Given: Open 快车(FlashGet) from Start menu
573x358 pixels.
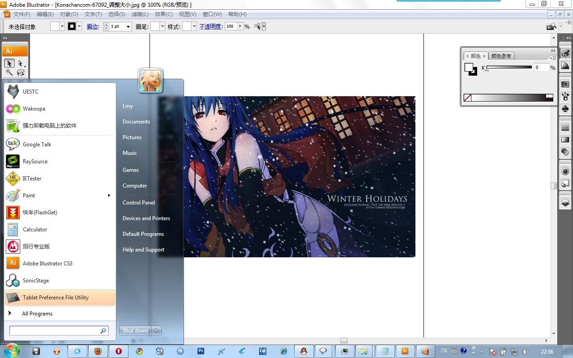Looking at the screenshot, I should 60,212.
